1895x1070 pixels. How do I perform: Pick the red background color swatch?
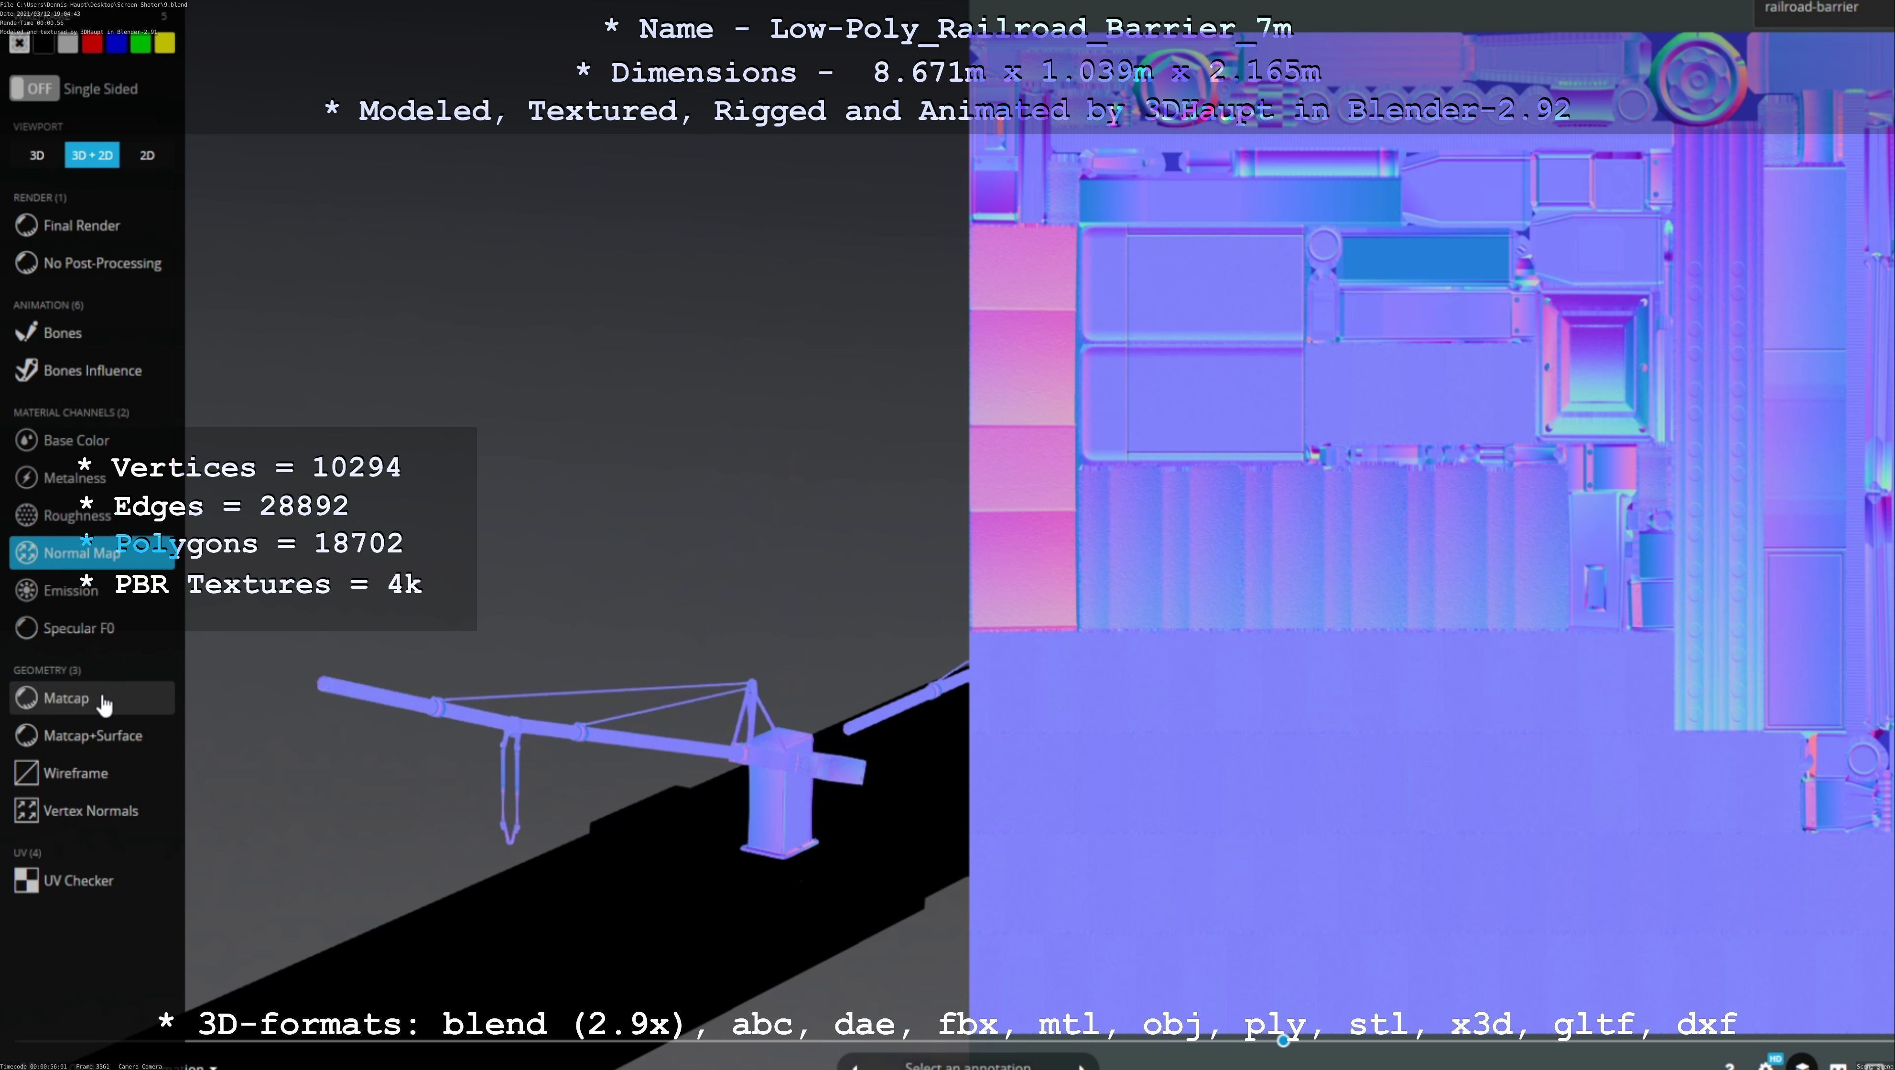click(x=92, y=43)
